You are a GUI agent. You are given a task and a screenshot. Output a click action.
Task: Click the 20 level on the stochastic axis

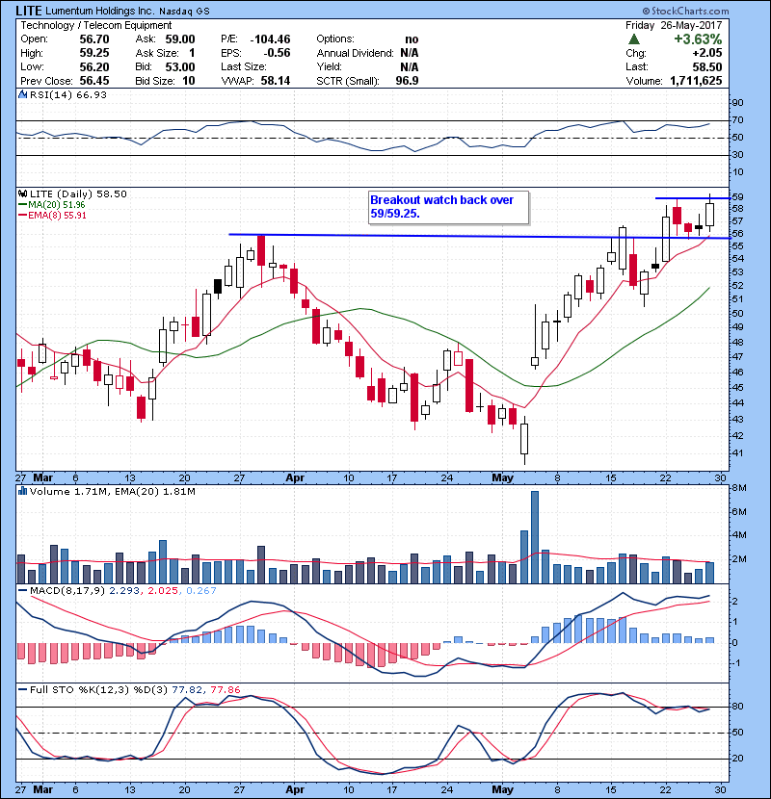[738, 759]
